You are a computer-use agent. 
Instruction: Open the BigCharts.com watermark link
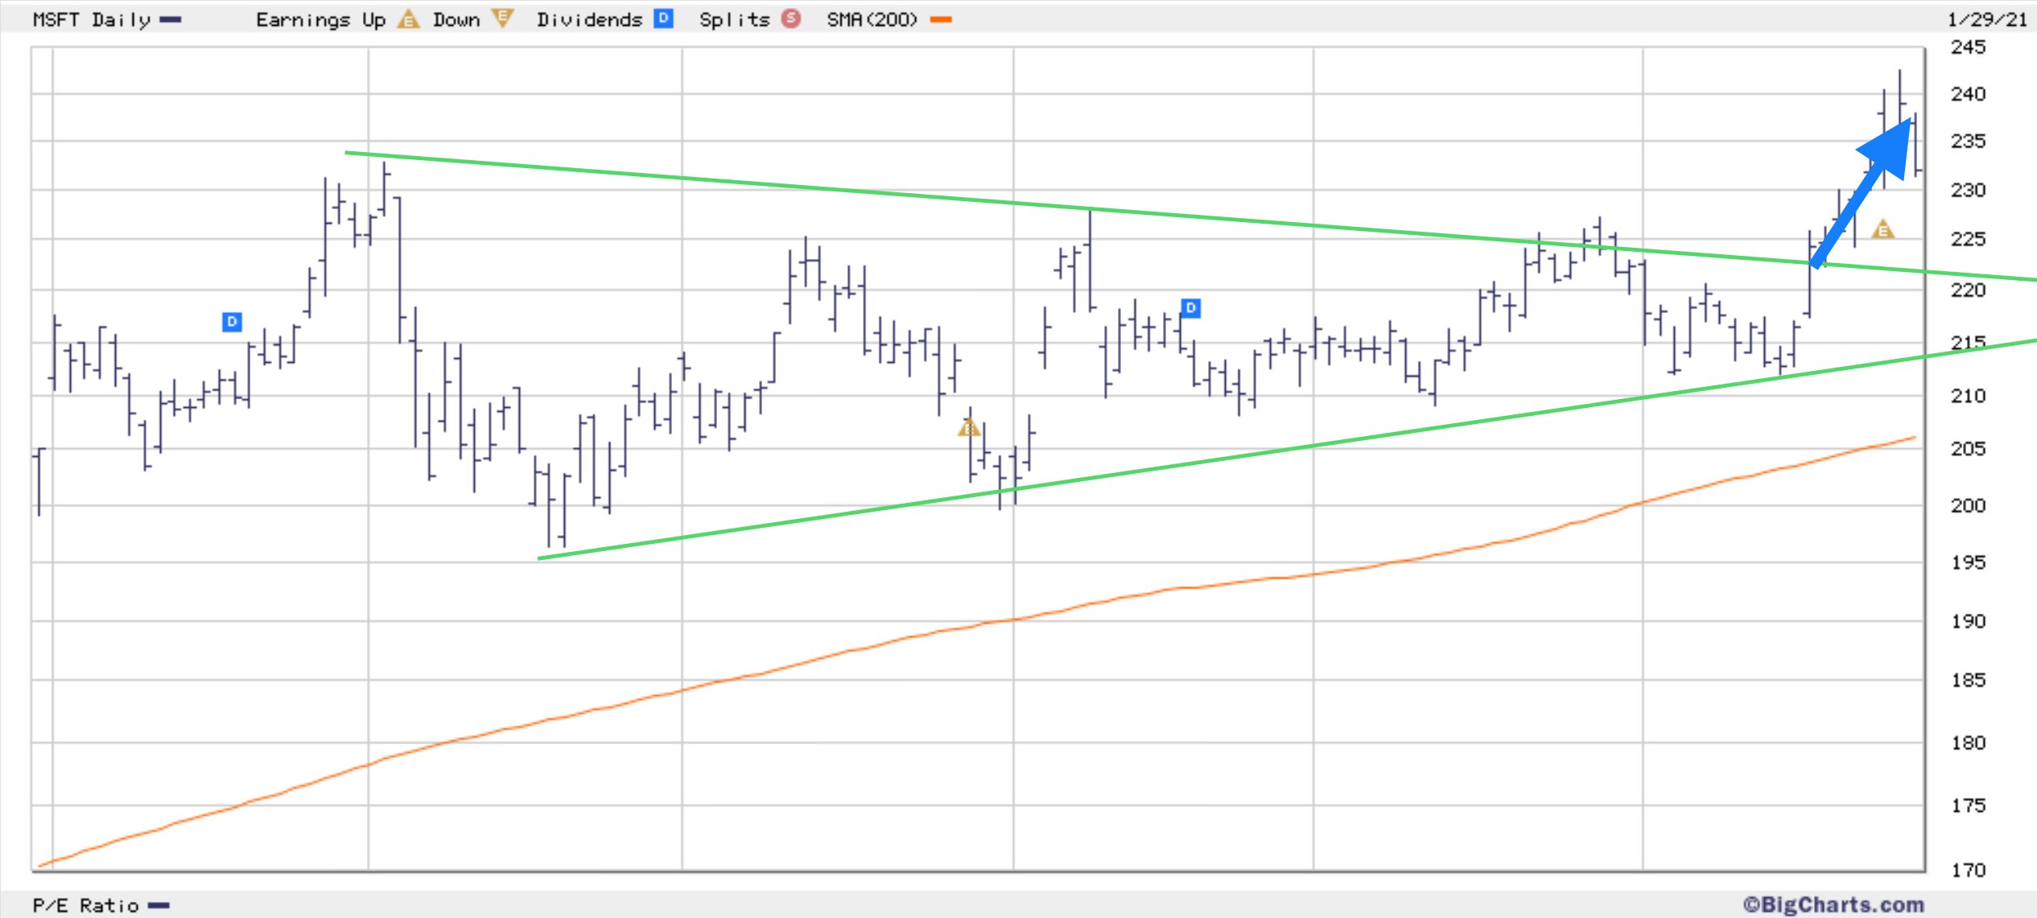tap(1833, 904)
